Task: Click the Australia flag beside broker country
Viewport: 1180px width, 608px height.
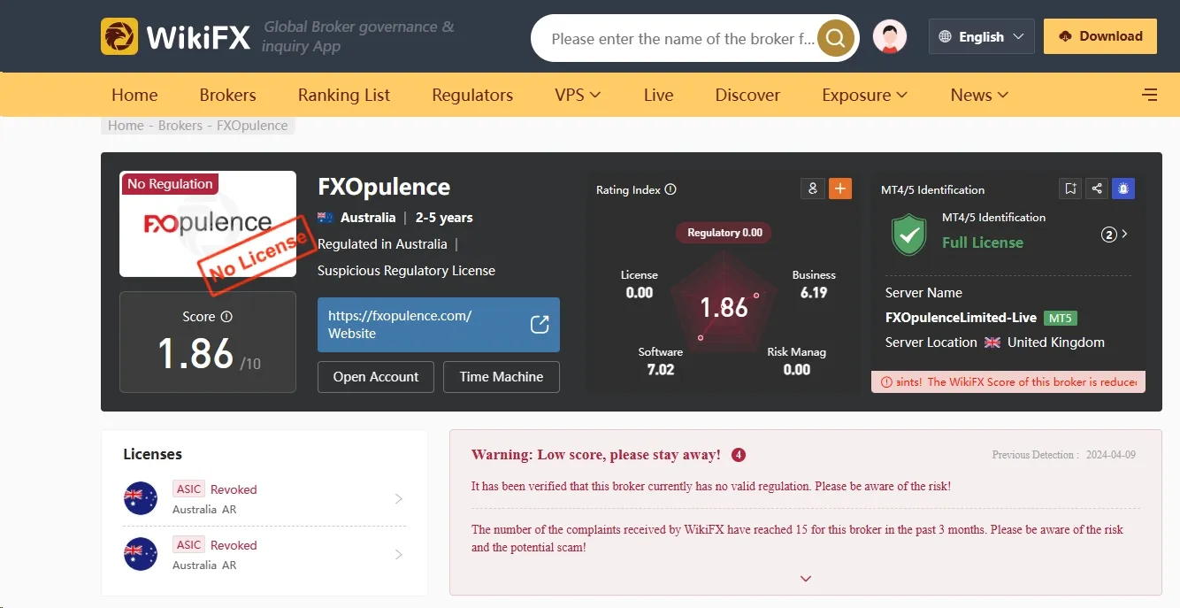Action: click(326, 218)
